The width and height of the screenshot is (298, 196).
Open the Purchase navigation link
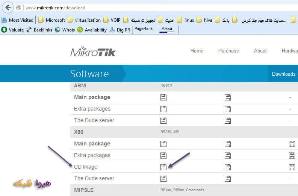(x=228, y=51)
